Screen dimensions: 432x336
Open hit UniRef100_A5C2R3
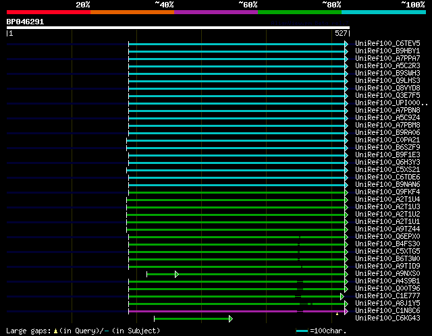387,65
